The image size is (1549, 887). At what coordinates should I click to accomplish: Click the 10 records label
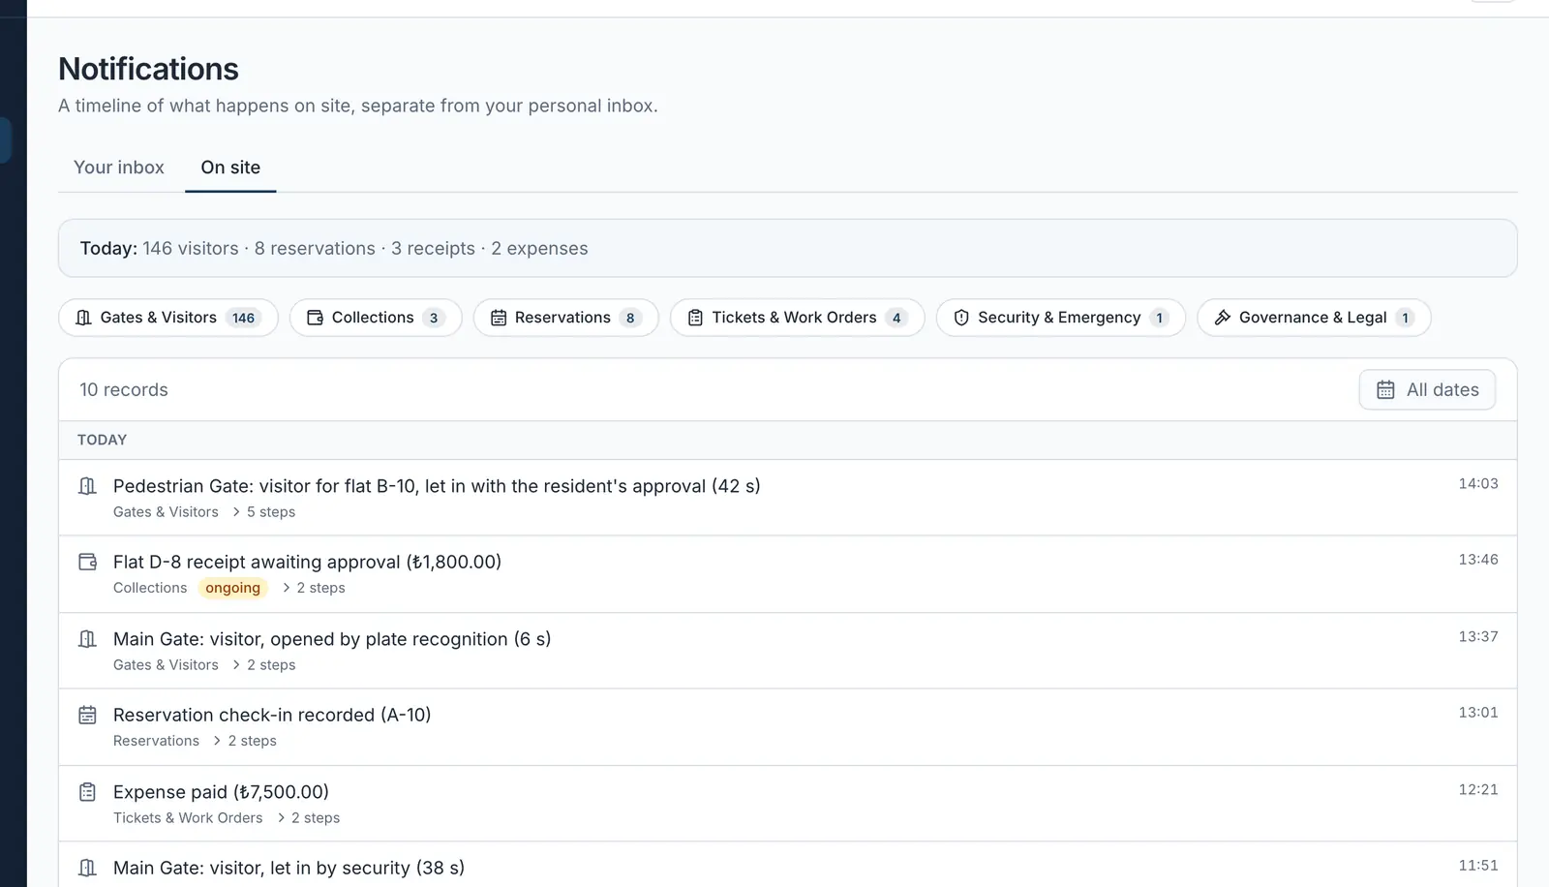click(124, 389)
